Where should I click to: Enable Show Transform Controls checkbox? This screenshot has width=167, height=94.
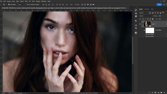(26, 5)
